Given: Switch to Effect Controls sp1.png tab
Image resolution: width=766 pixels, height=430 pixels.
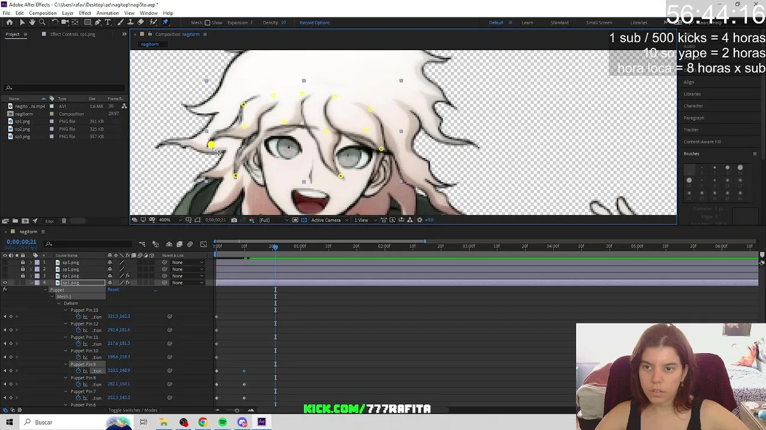Looking at the screenshot, I should pos(72,34).
